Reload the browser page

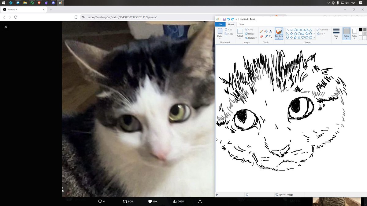16,17
